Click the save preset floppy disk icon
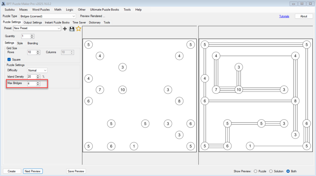The image size is (316, 176). point(72,29)
